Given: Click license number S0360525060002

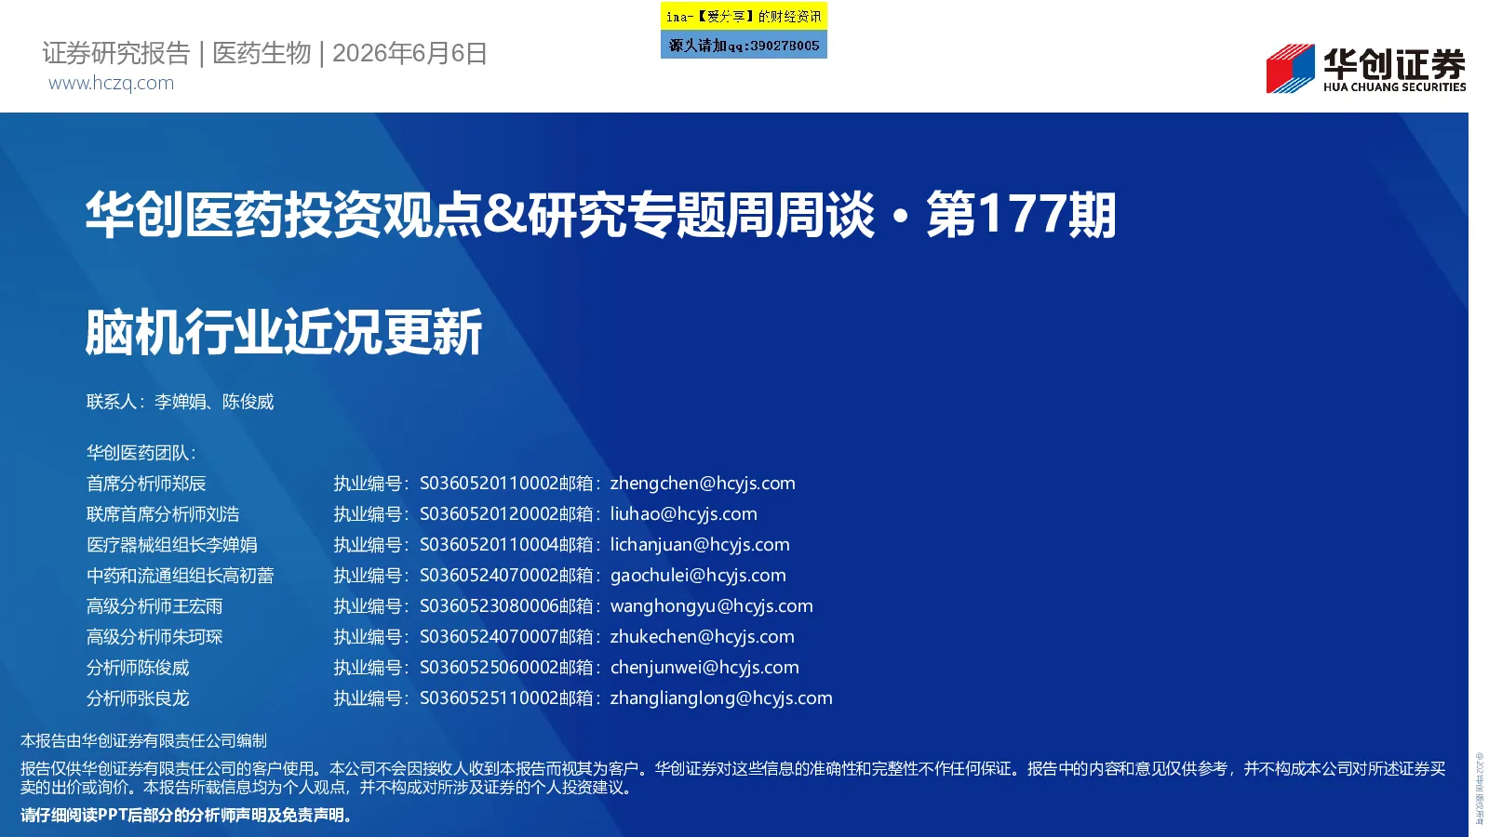Looking at the screenshot, I should point(489,668).
